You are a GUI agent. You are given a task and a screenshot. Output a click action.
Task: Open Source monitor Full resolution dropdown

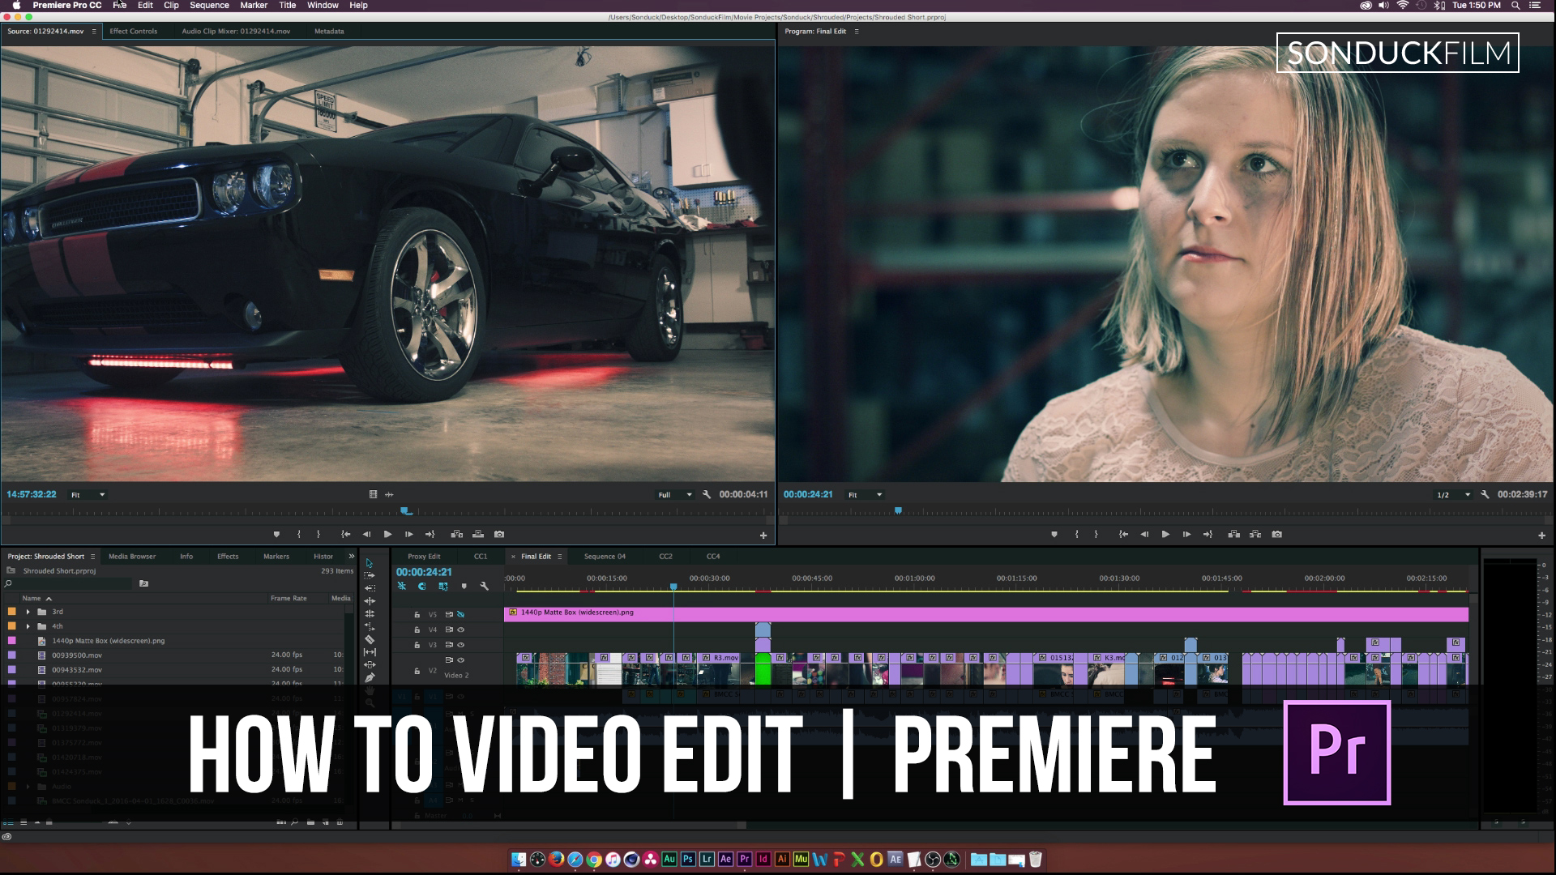click(x=675, y=495)
